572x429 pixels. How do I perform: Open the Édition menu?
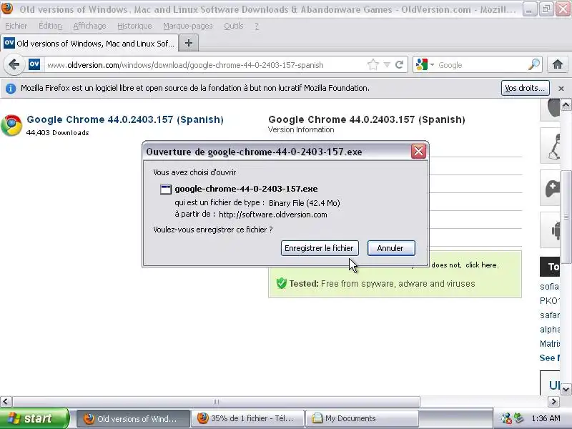tap(50, 26)
